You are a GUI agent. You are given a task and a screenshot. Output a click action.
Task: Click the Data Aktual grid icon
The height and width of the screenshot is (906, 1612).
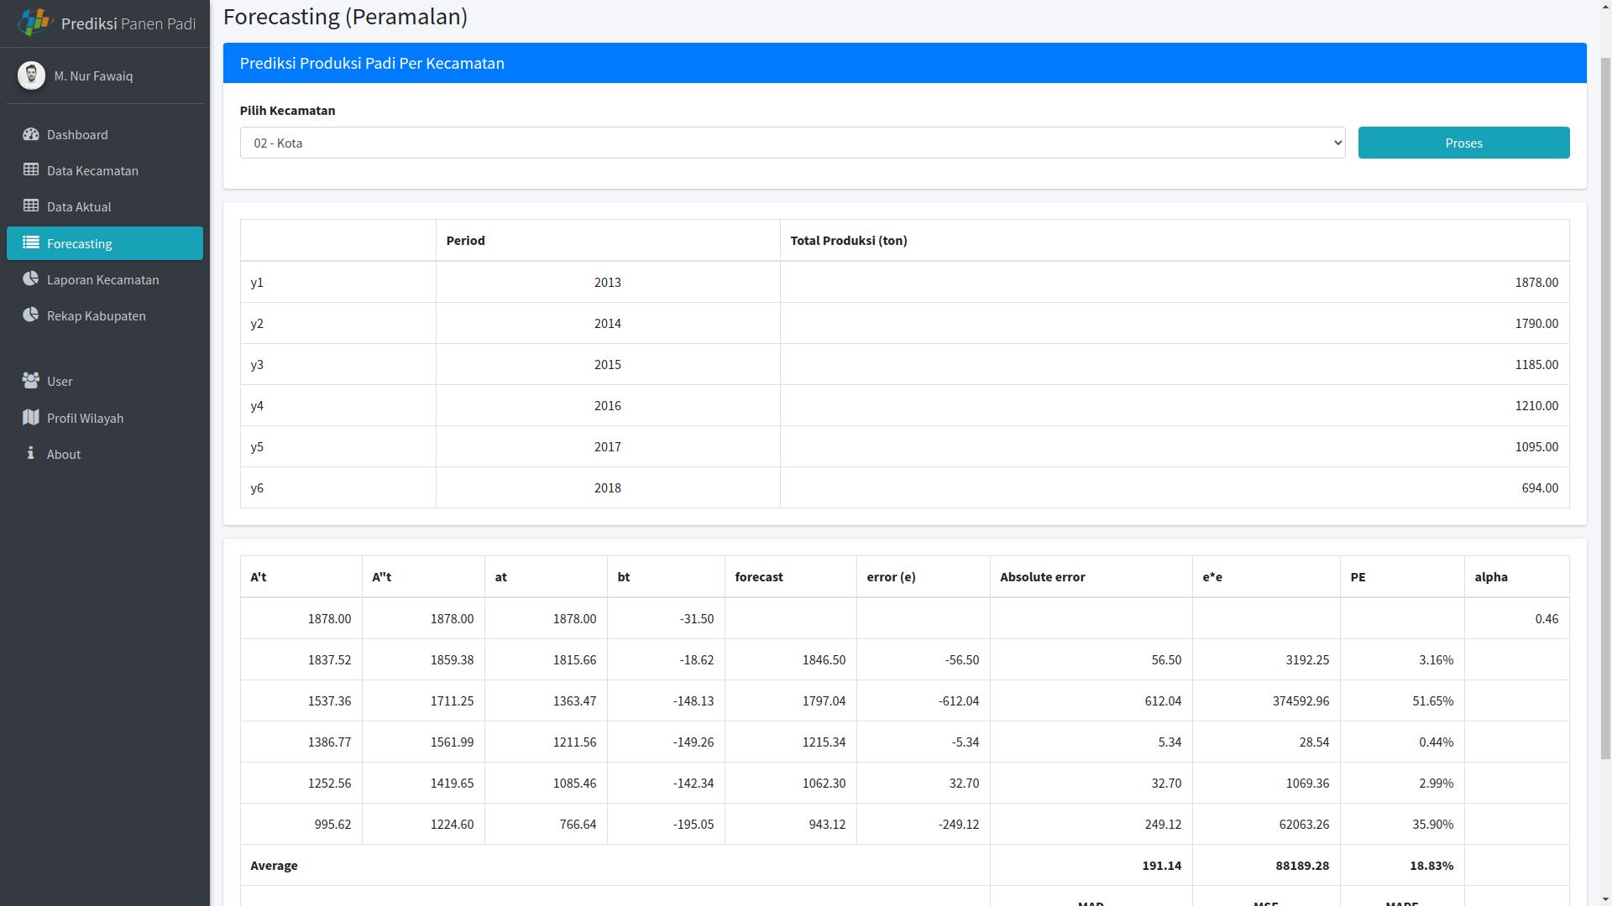click(31, 206)
